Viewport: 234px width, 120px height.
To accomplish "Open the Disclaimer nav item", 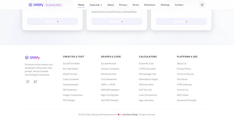I will (150, 5).
